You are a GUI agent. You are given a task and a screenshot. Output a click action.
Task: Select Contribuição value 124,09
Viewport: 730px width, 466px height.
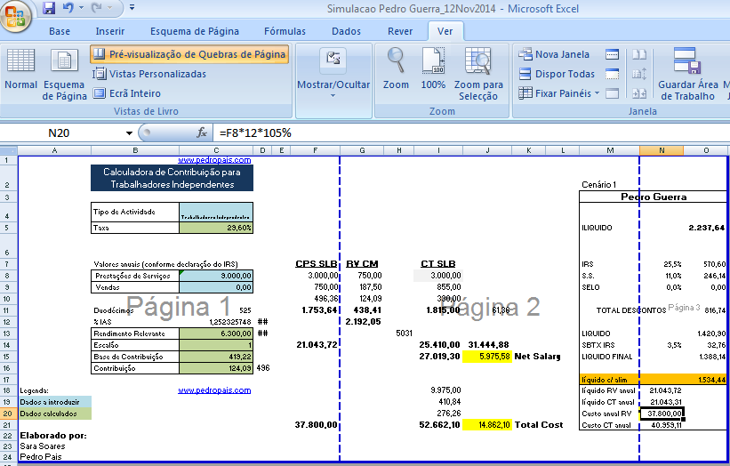216,368
